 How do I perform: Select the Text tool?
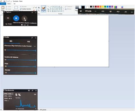click(39, 8)
